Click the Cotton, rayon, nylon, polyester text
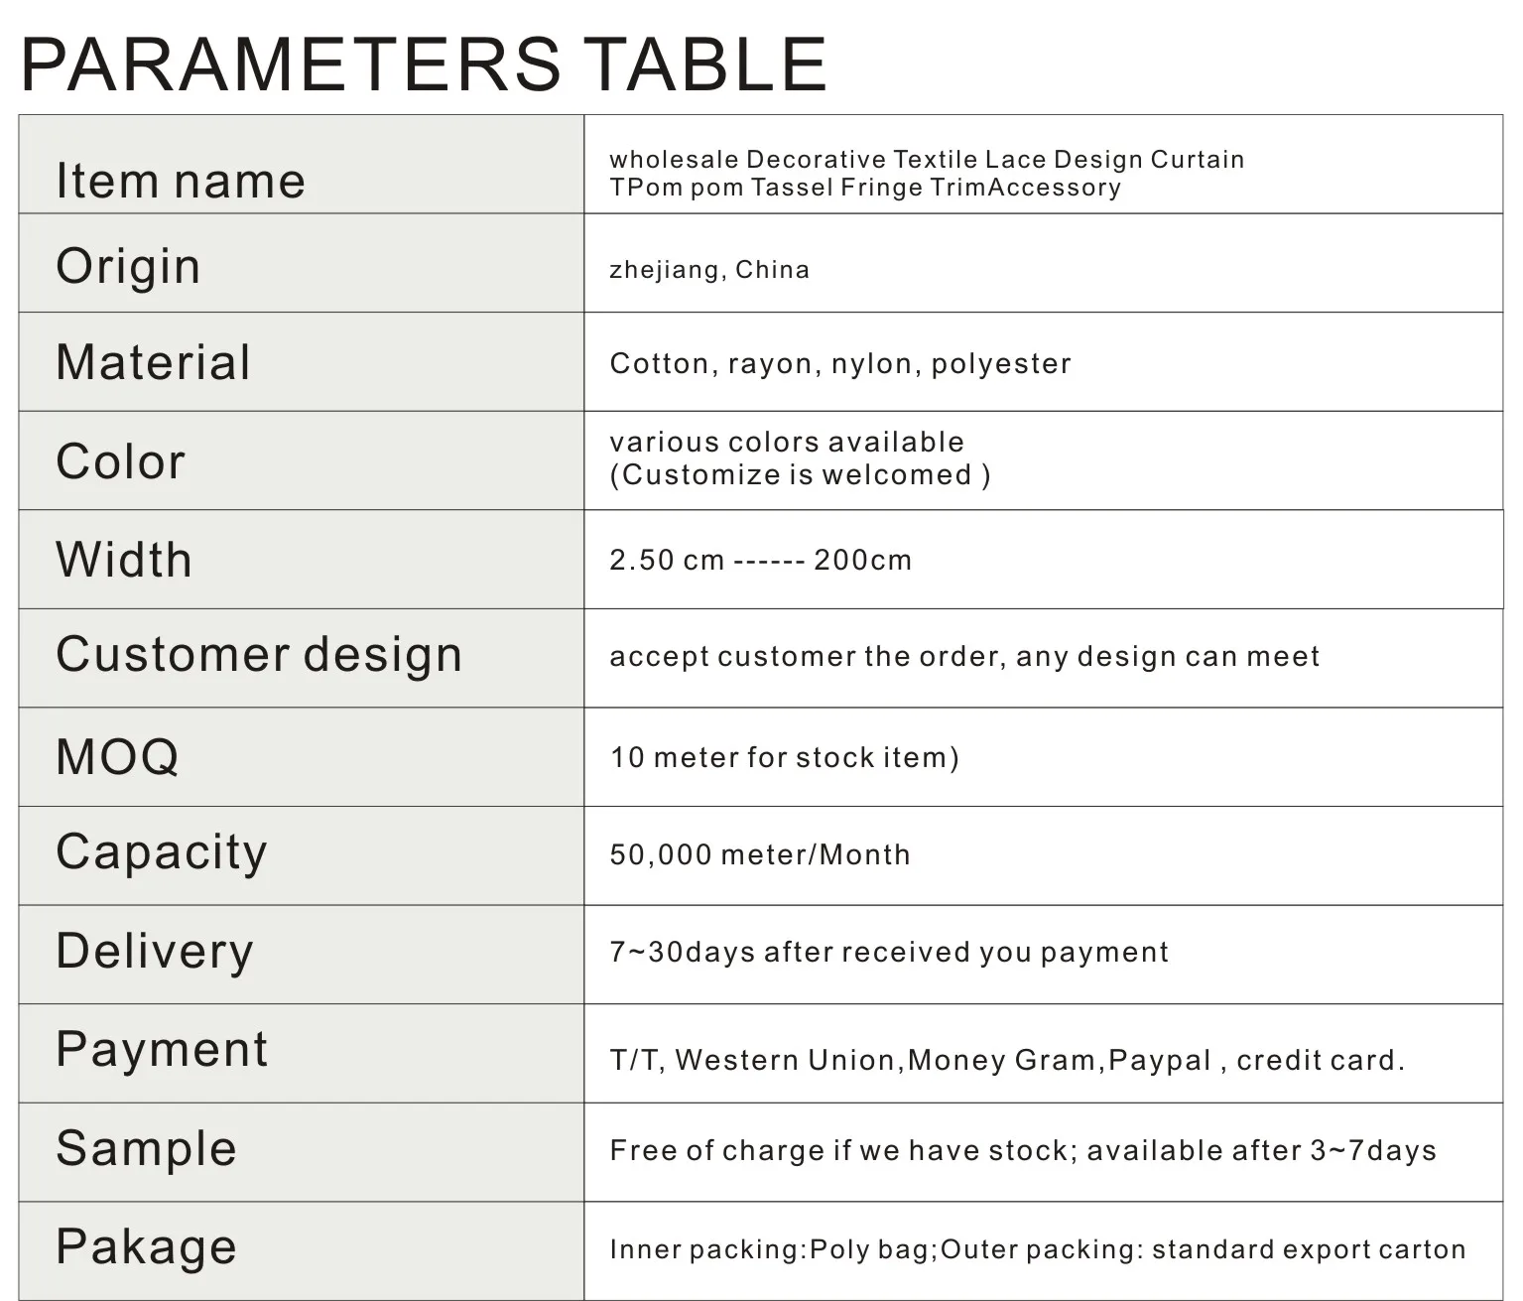Image resolution: width=1523 pixels, height=1301 pixels. (840, 363)
